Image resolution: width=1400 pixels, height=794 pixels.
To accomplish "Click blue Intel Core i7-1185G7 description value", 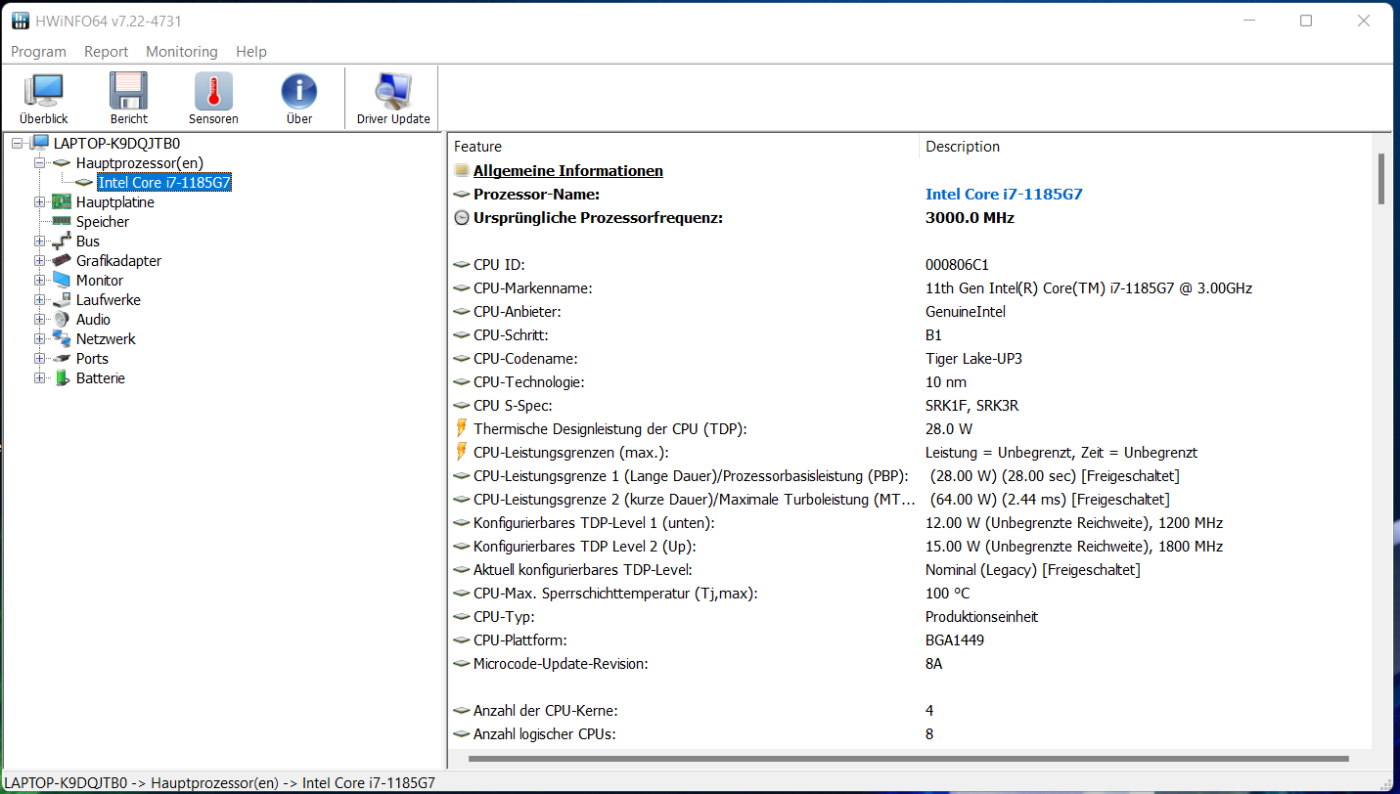I will tap(1004, 195).
